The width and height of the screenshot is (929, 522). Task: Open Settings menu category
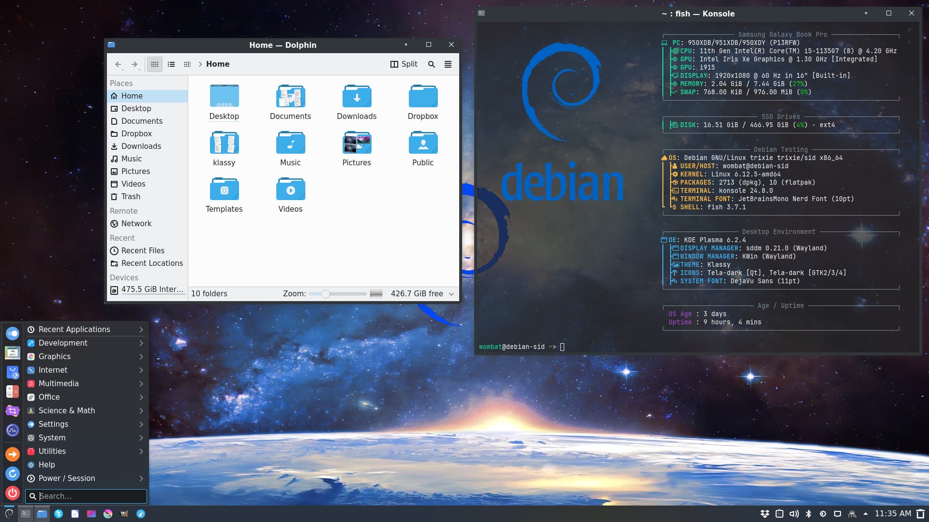[86, 424]
